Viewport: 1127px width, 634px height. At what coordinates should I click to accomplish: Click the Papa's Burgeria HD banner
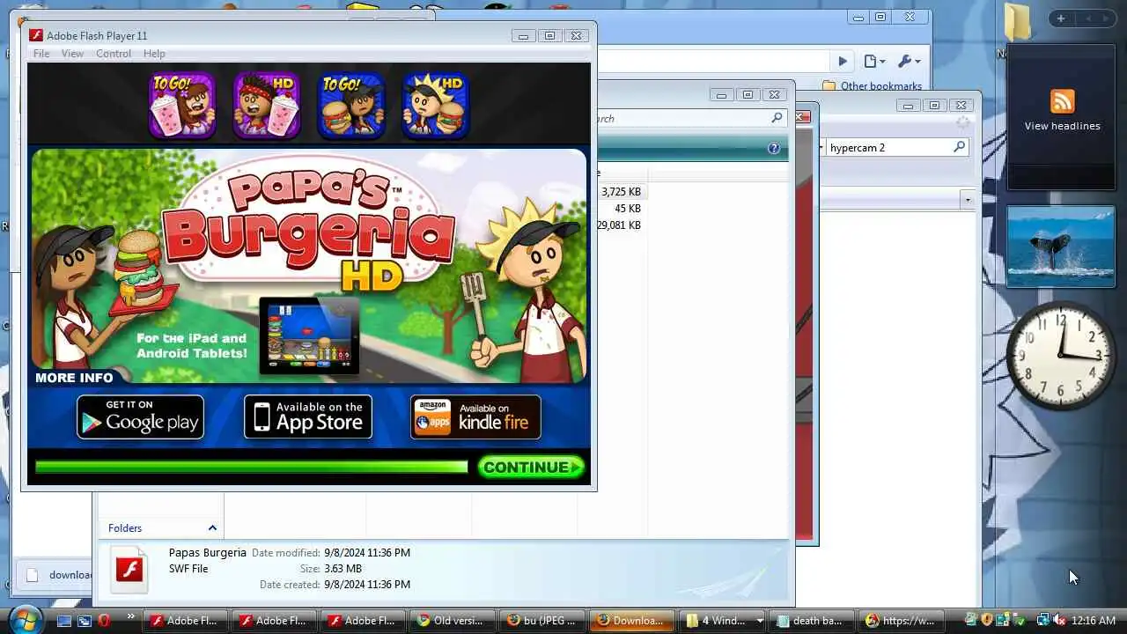(x=309, y=266)
